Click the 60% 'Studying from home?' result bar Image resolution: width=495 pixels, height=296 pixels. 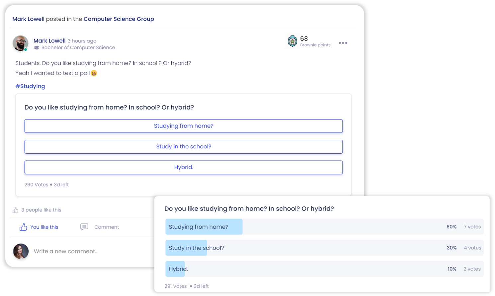325,227
